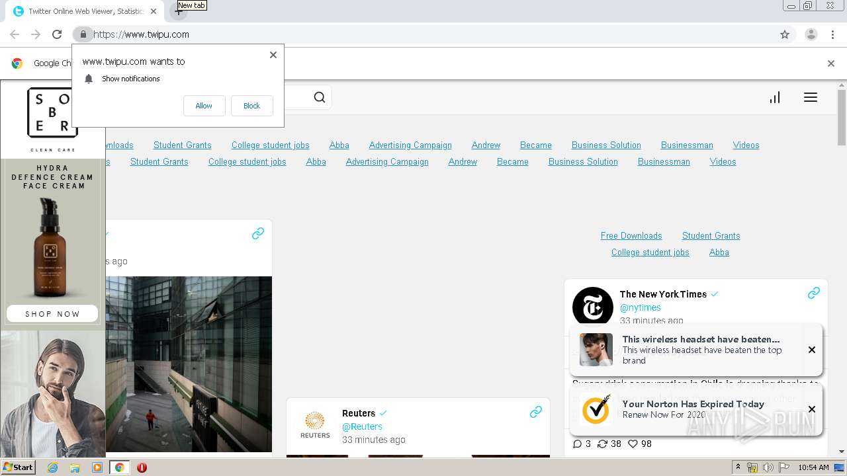Go forward with the forward arrow button
This screenshot has width=847, height=476.
tap(36, 34)
